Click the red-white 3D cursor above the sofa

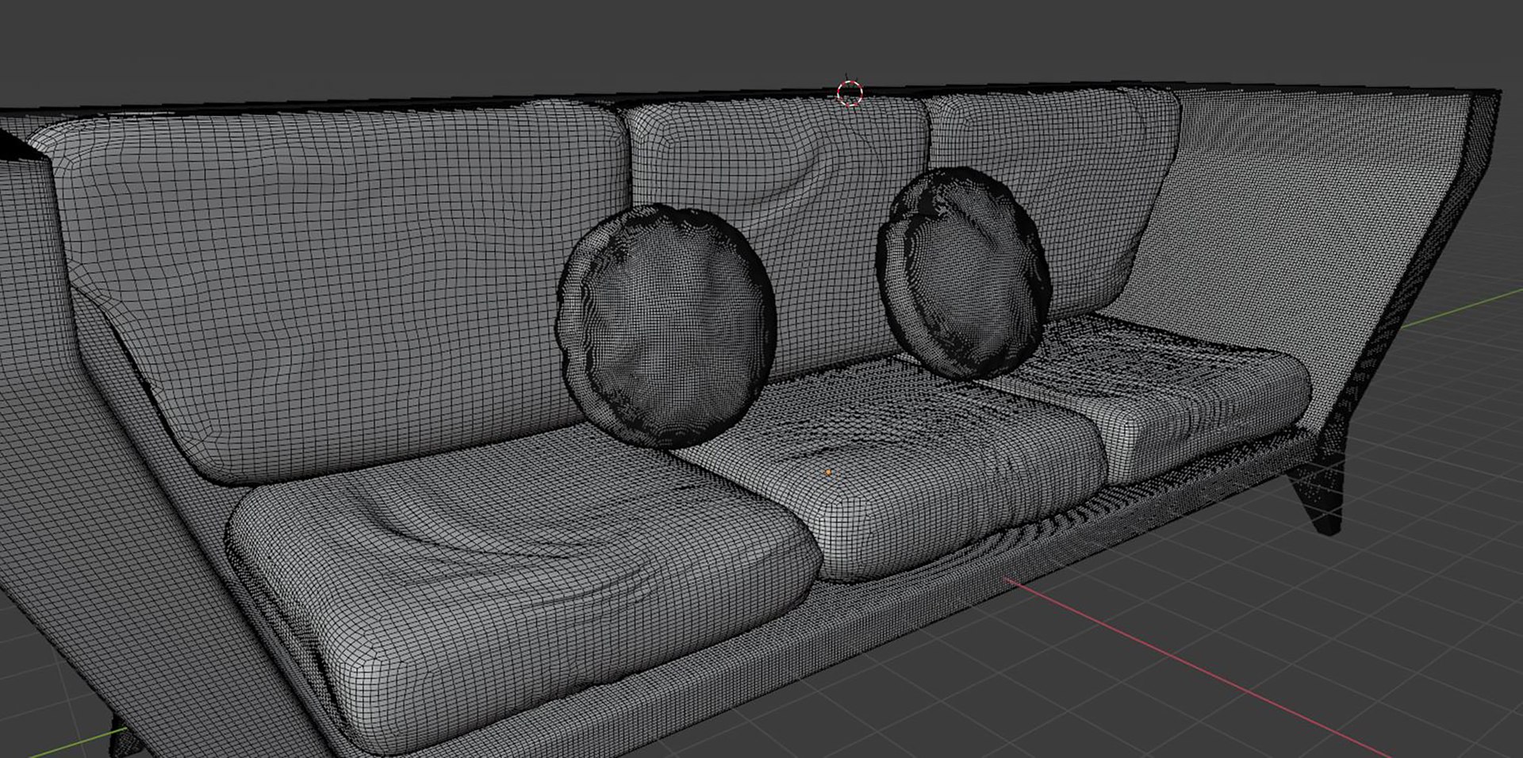pyautogui.click(x=850, y=93)
